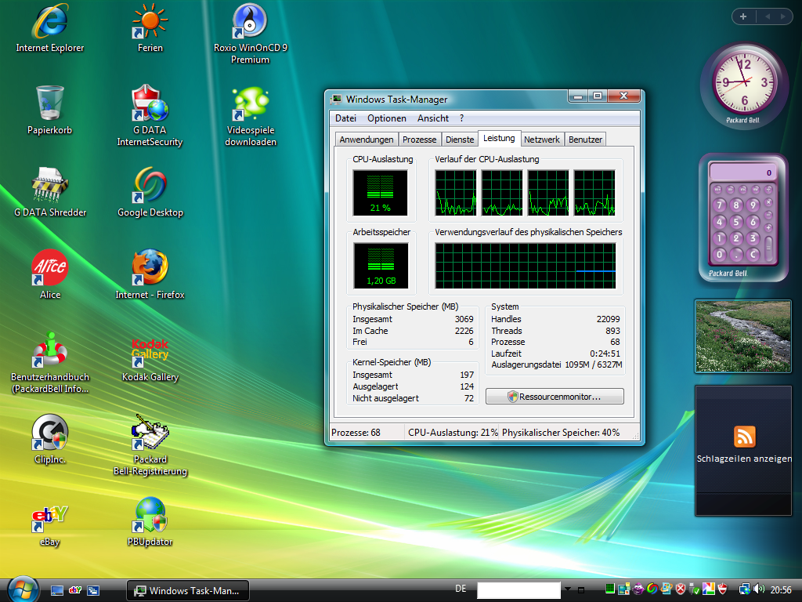The height and width of the screenshot is (602, 802).
Task: Open the taskbar desktop search dropdown arrow
Action: [568, 589]
